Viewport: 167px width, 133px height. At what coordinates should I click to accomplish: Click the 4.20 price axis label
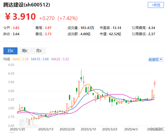[11, 74]
